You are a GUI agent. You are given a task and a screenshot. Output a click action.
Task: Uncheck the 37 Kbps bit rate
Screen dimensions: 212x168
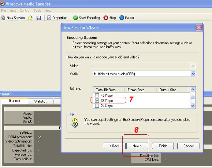(97, 101)
